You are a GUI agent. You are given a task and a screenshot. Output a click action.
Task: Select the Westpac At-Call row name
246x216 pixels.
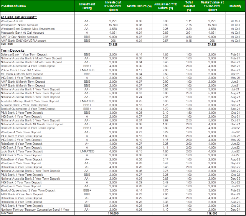12,21
